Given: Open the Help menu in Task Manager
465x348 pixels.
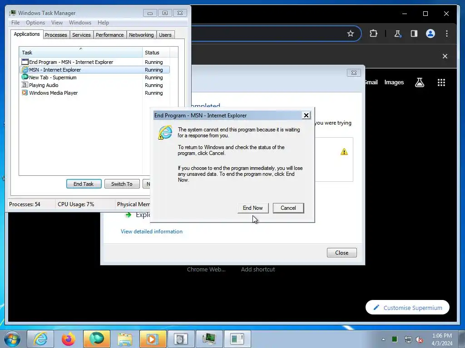Looking at the screenshot, I should 103,23.
